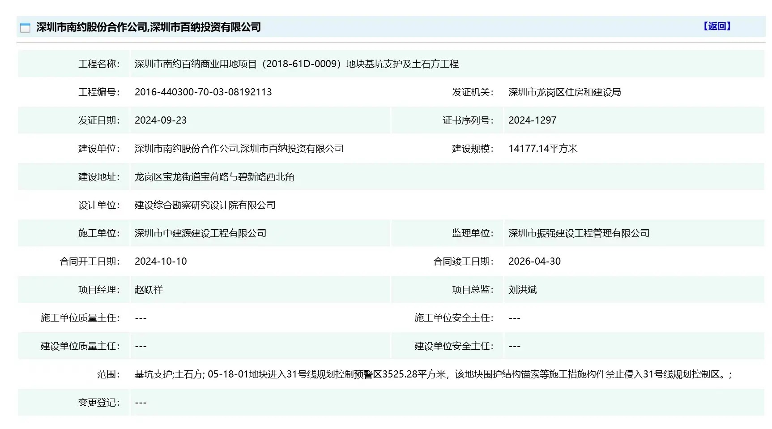Click the contract start date 2024-10-10
This screenshot has width=772, height=429.
pos(161,262)
